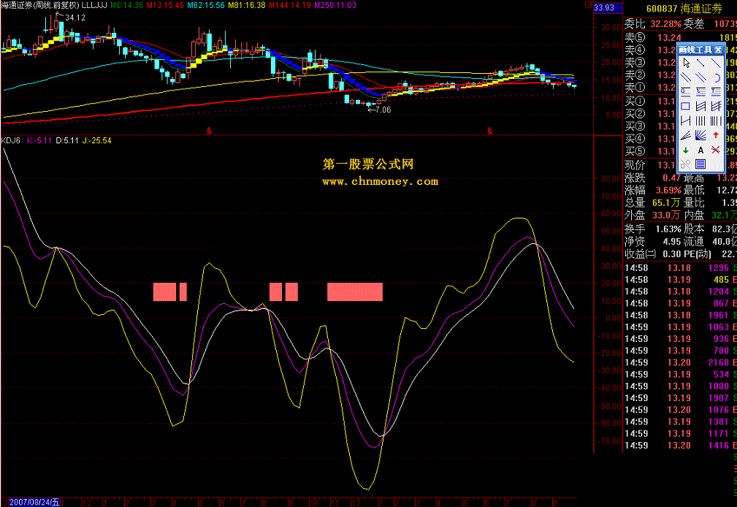Pick the speed resistance lines tool
The image size is (737, 507).
click(686, 135)
